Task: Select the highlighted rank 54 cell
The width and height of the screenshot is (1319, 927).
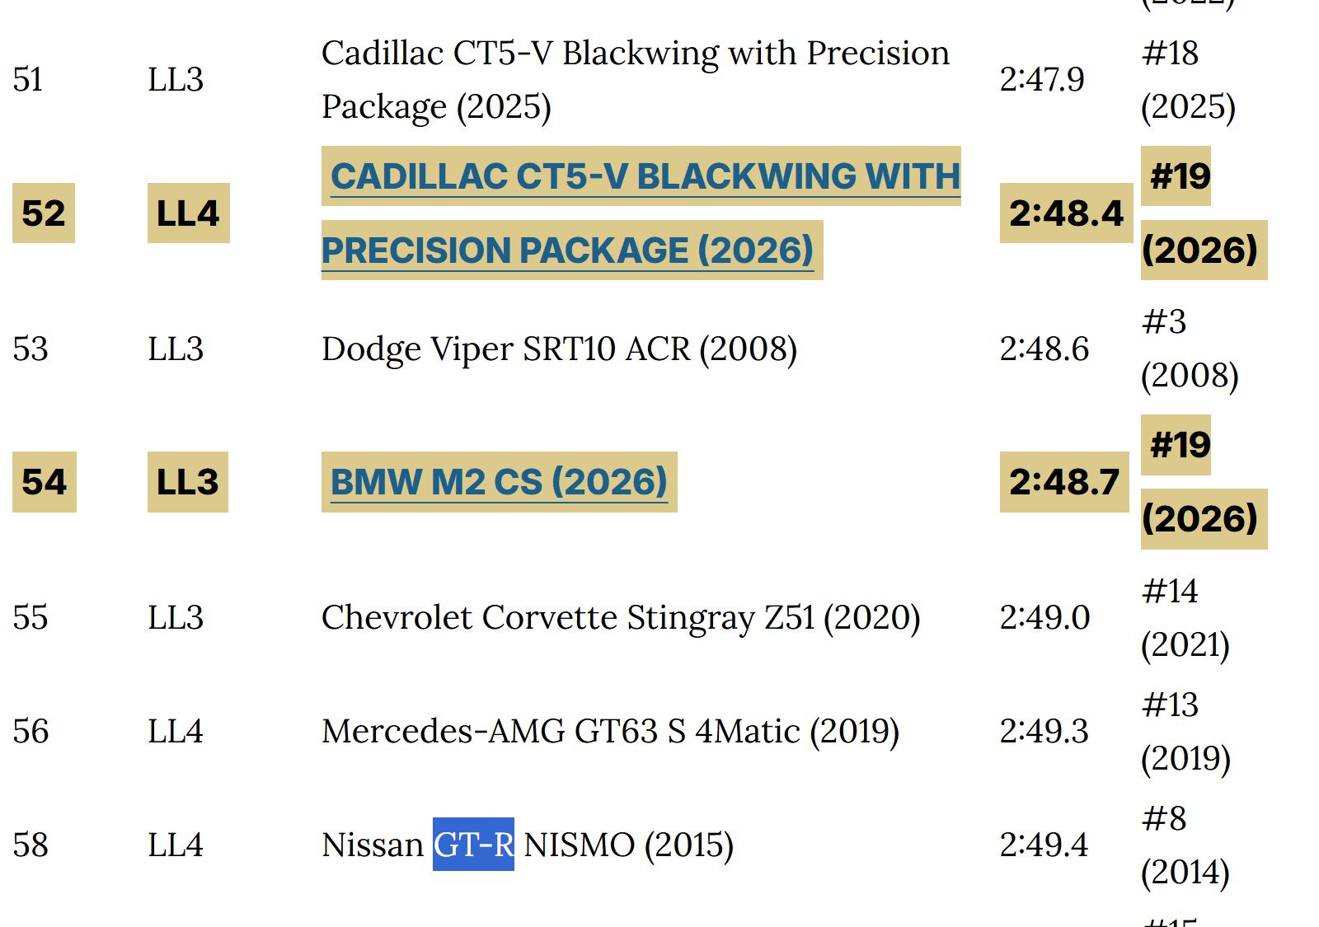Action: coord(45,482)
